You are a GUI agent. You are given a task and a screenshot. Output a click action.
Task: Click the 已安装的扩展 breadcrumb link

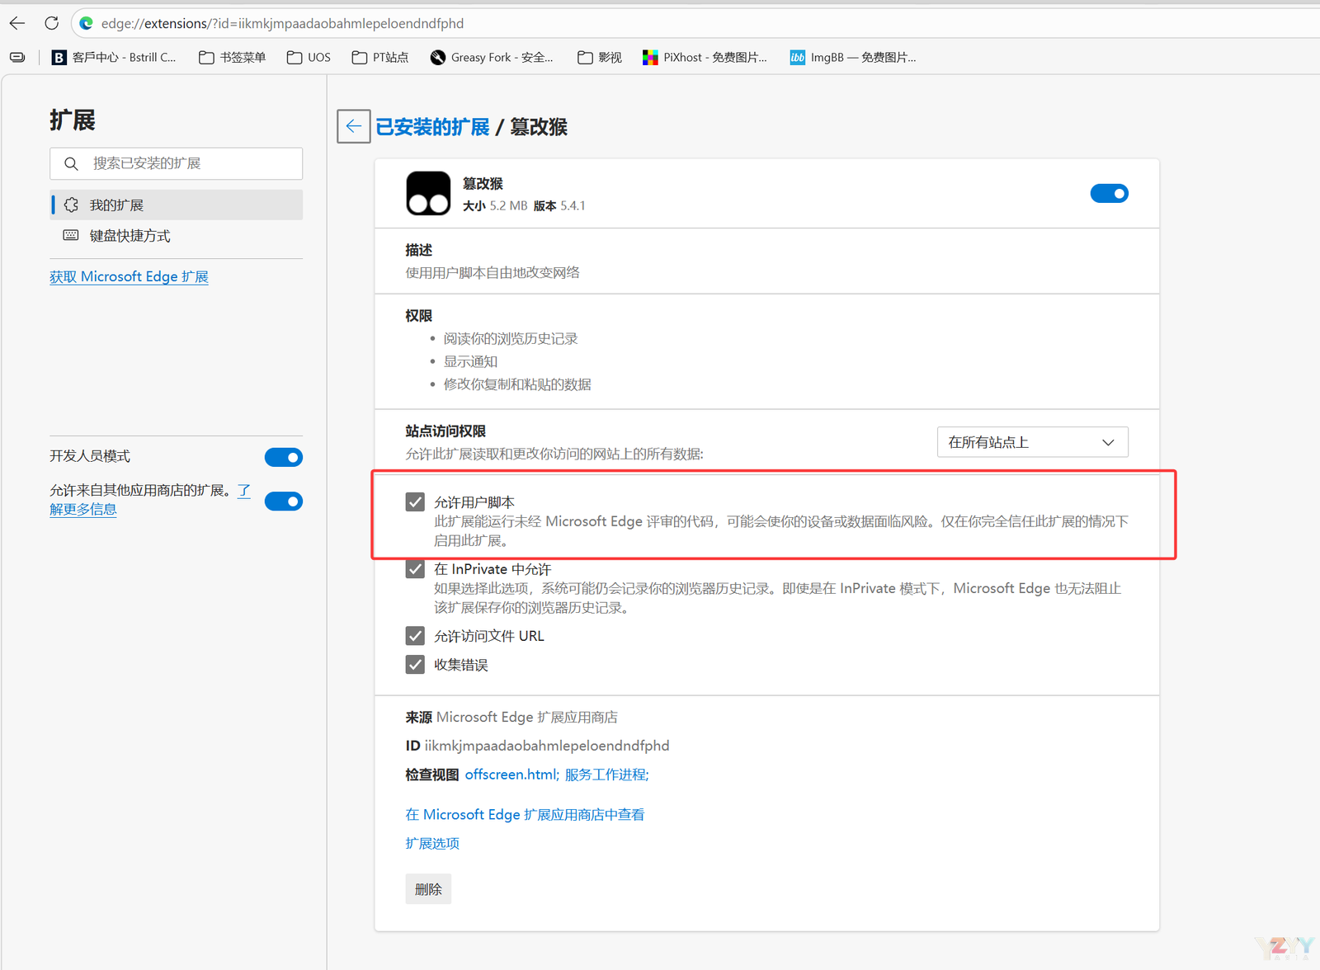[432, 127]
